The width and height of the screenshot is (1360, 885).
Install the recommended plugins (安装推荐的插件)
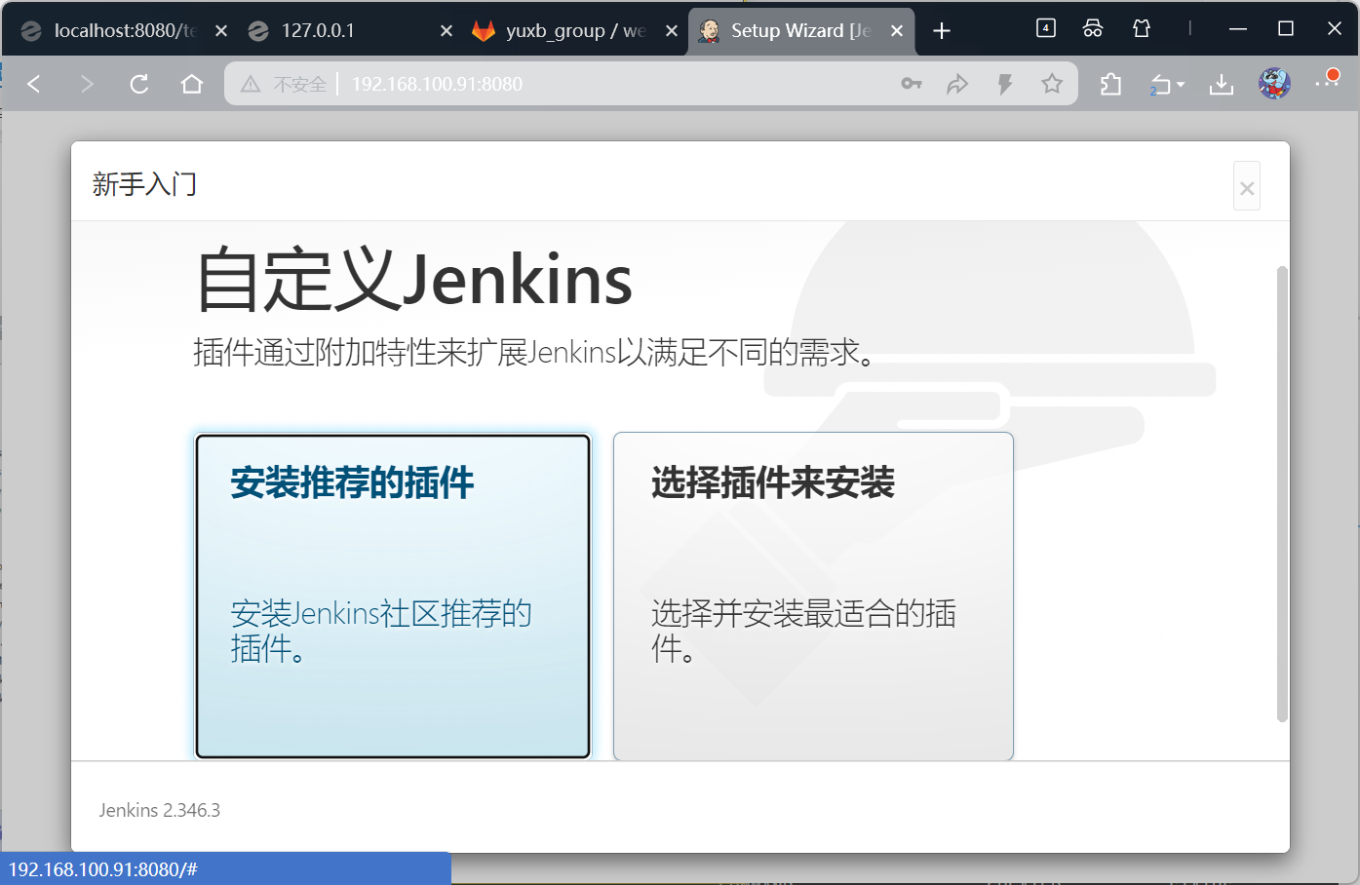click(x=393, y=596)
